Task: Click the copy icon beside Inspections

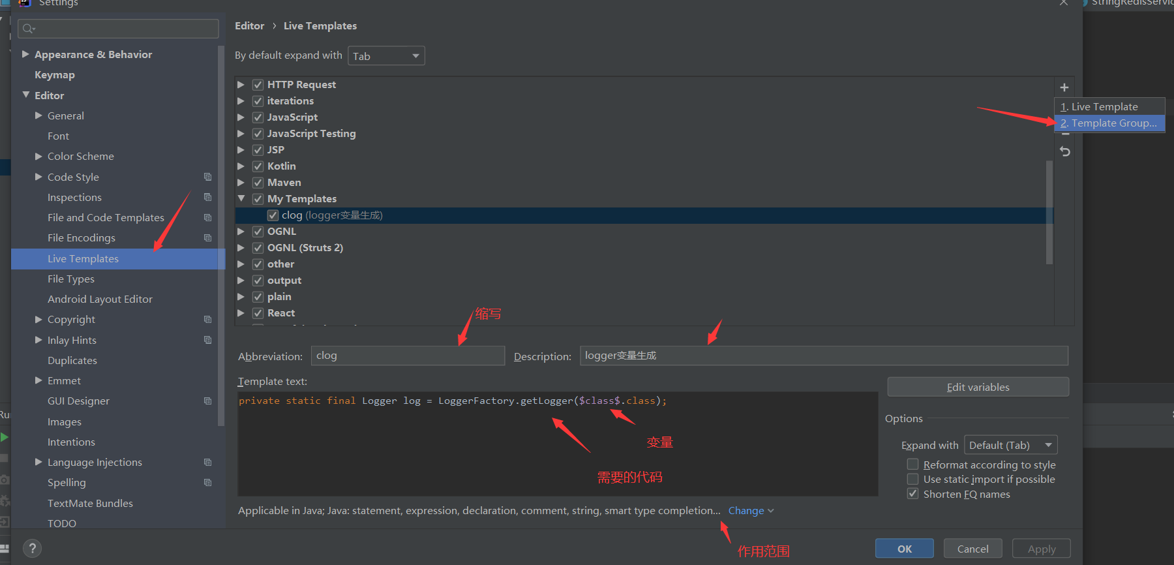Action: click(x=207, y=197)
